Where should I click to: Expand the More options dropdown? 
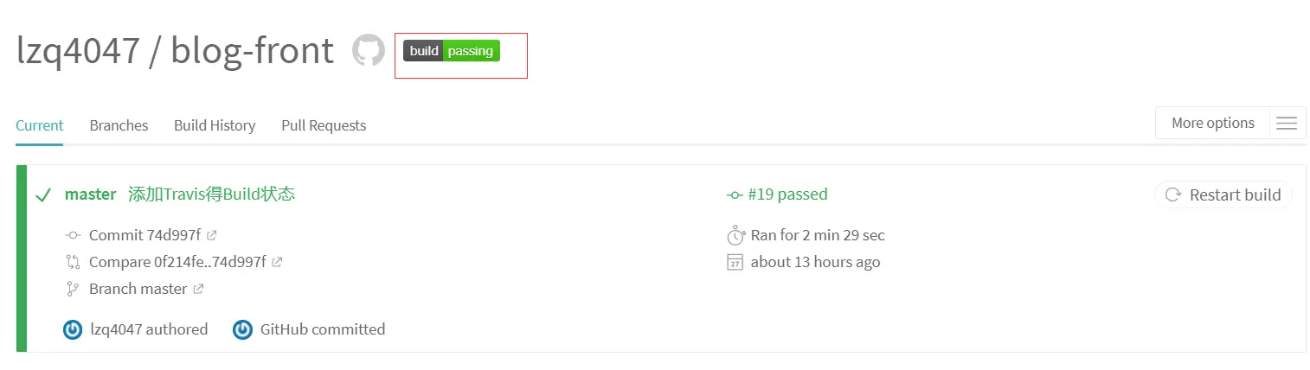[1212, 123]
